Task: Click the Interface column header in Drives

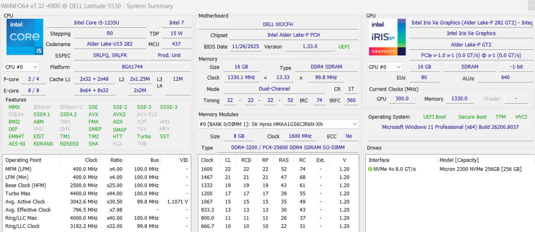Action: [x=401, y=160]
